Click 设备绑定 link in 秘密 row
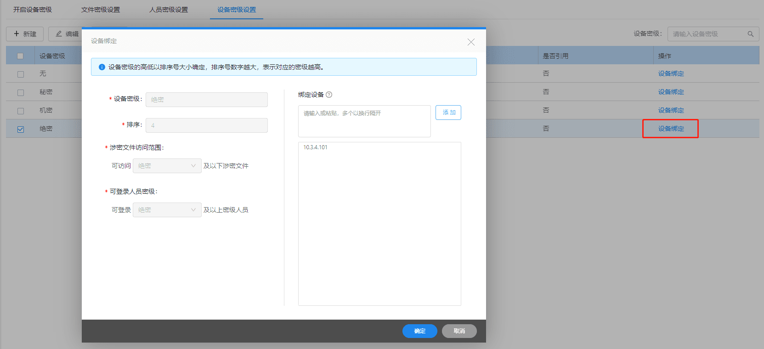The image size is (764, 349). pos(671,92)
